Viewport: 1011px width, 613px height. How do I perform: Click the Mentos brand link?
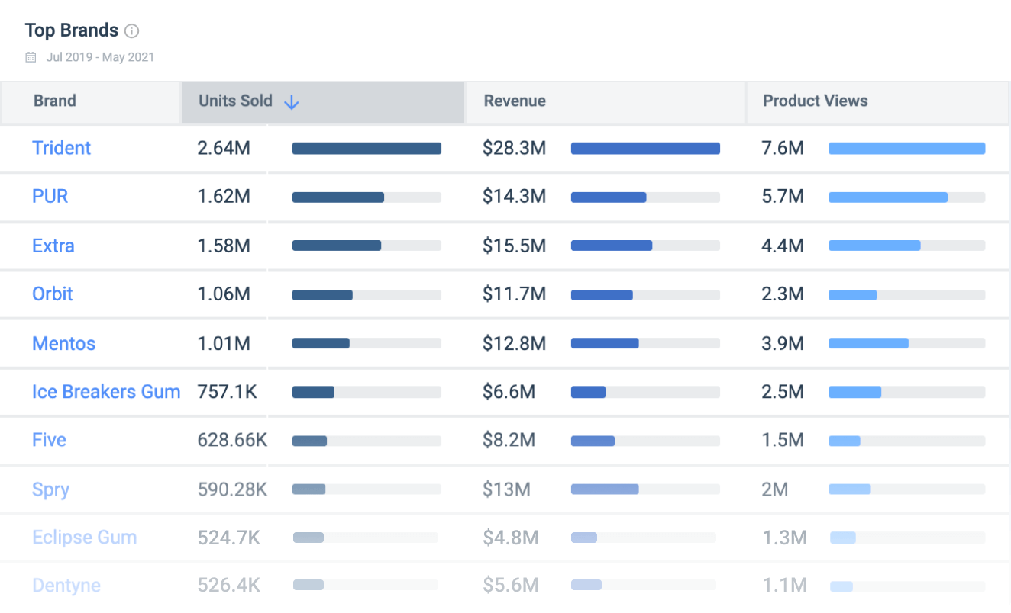[x=63, y=343]
